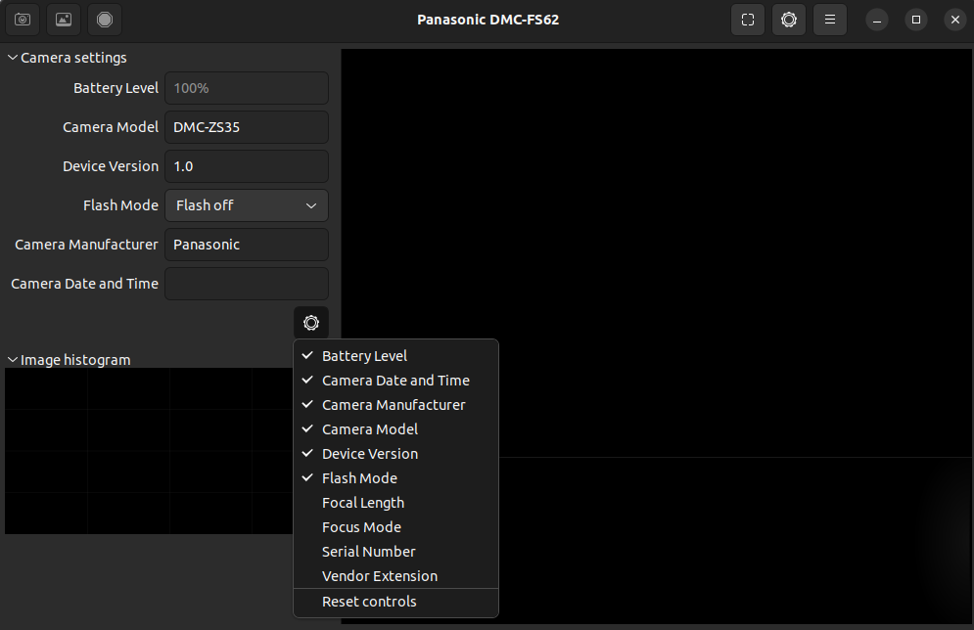Toggle fullscreen view icon in header
This screenshot has height=630, width=974.
click(748, 20)
